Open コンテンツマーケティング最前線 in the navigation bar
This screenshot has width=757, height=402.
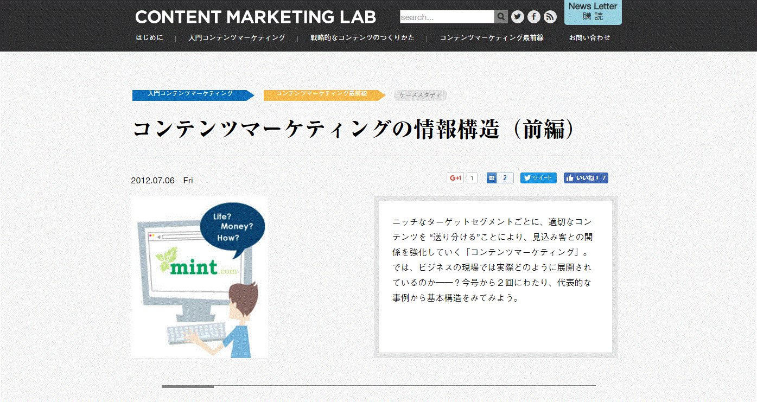492,38
